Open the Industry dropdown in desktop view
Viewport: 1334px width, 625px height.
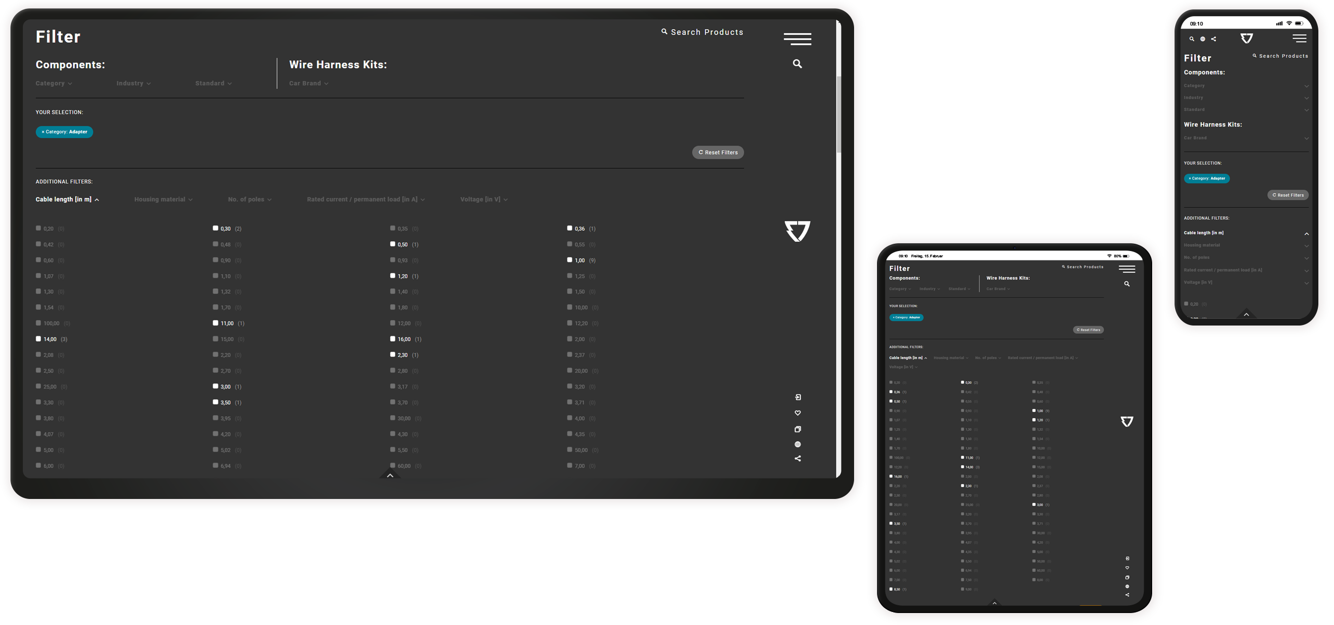point(134,84)
